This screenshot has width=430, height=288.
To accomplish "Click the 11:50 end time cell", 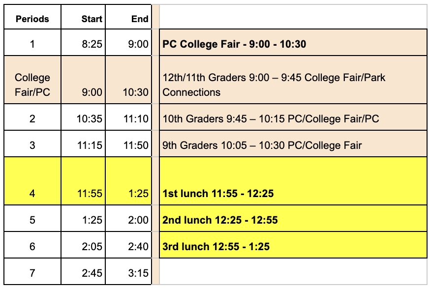I will (x=128, y=144).
